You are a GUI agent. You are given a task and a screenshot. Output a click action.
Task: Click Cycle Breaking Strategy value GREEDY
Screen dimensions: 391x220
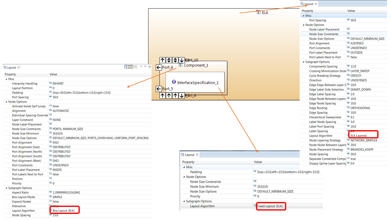[356, 75]
